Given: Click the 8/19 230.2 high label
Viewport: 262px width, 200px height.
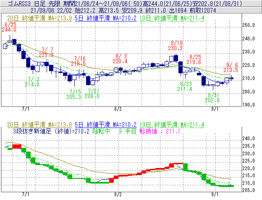Looking at the screenshot, I should point(176,45).
